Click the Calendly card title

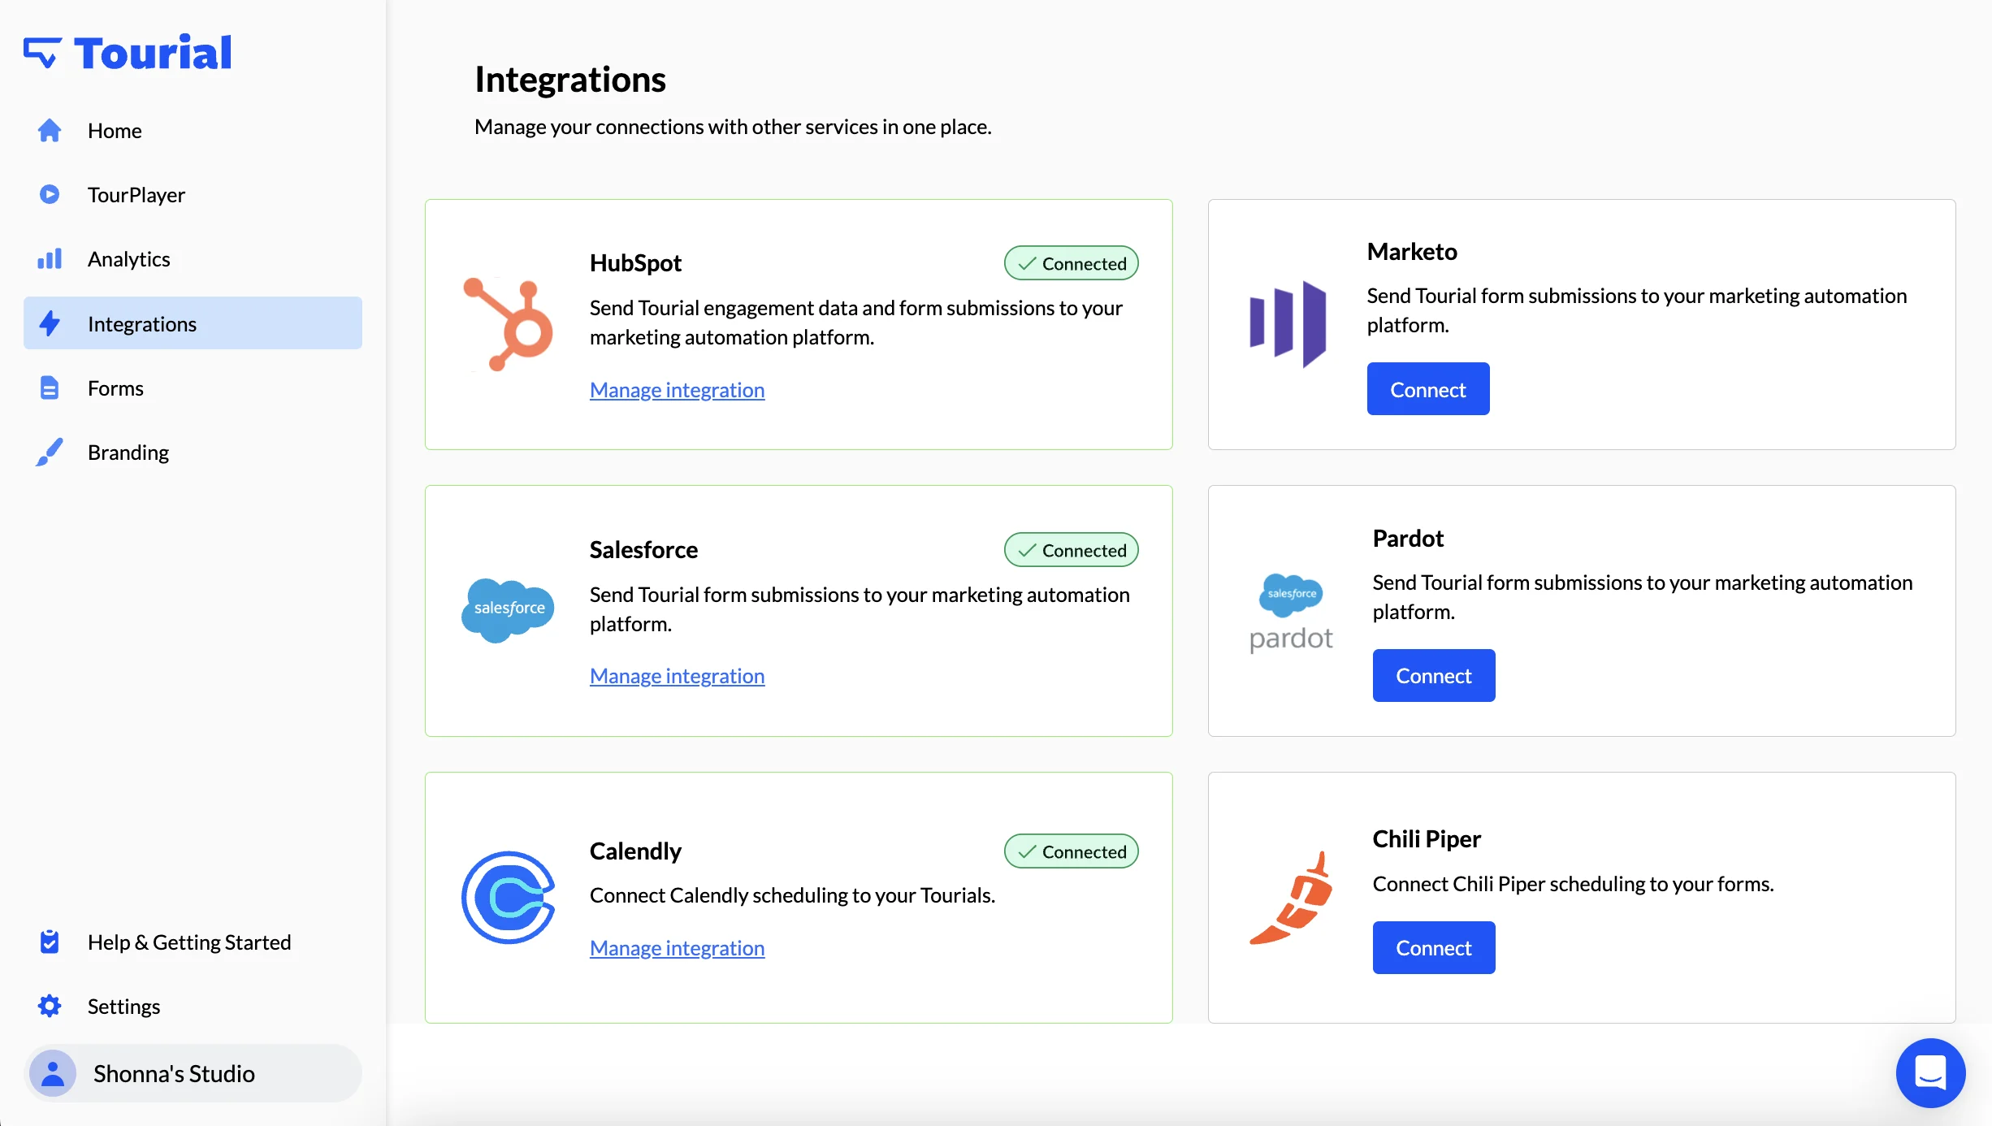pyautogui.click(x=635, y=851)
